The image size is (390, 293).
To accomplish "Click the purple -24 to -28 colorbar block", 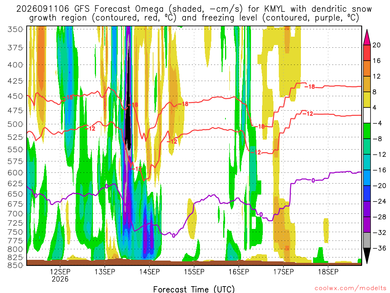I will point(367,209).
